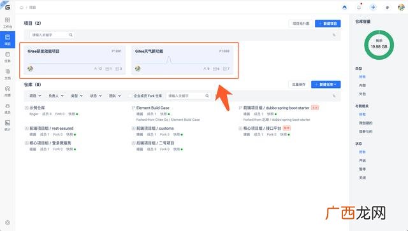Open the 核心项目组 / 接口平台 repository
Viewport: 408px width, 231px height.
point(262,129)
